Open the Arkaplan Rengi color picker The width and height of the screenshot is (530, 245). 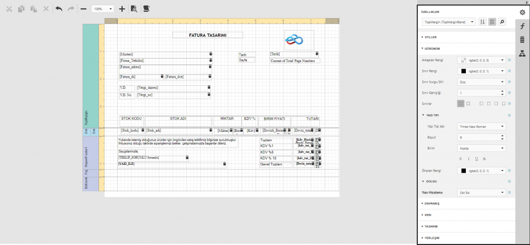(481, 60)
